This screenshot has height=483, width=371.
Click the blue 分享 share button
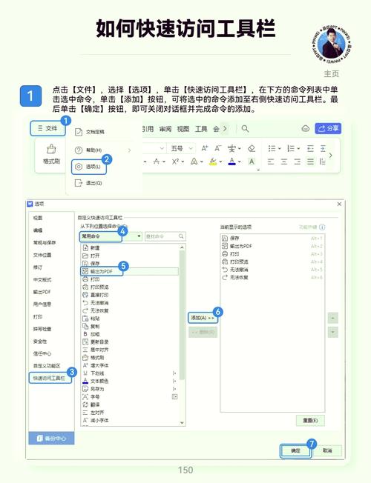(x=328, y=128)
